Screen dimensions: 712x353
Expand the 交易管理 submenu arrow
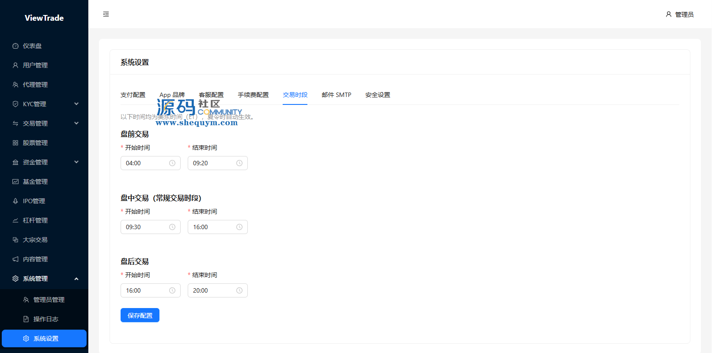click(x=76, y=123)
